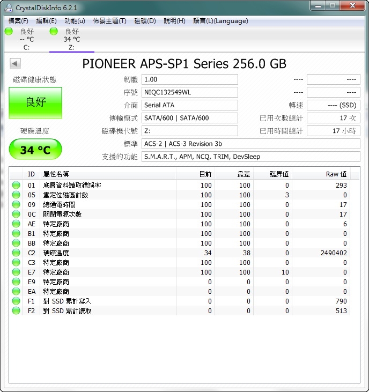Click the interface field Serial ATA

pyautogui.click(x=190, y=105)
